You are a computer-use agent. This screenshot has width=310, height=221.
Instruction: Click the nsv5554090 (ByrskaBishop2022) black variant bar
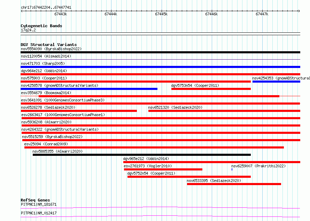point(160,52)
